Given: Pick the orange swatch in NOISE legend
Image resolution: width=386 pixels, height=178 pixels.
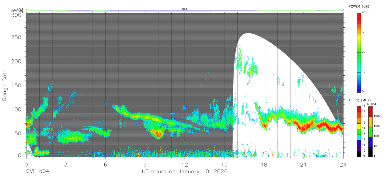Looking at the screenshot, I should click(371, 122).
